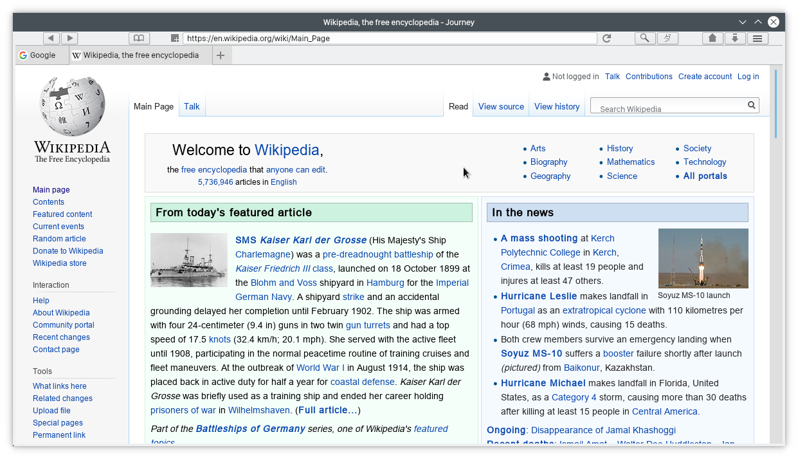The height and width of the screenshot is (459, 798).
Task: Switch to the Google tab
Action: [x=41, y=55]
